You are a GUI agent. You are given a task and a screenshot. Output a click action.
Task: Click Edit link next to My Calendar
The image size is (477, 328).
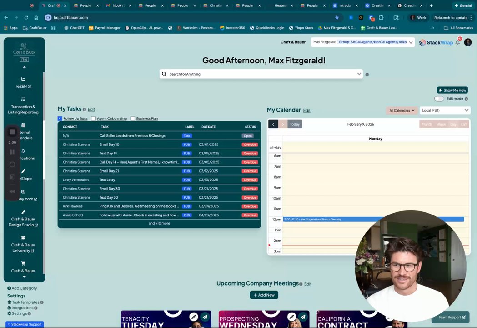[x=306, y=111]
